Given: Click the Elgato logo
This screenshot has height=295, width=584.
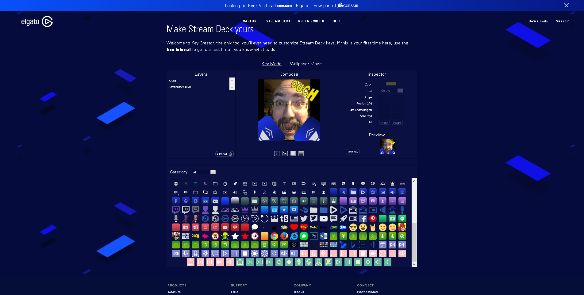Looking at the screenshot, I should [37, 21].
